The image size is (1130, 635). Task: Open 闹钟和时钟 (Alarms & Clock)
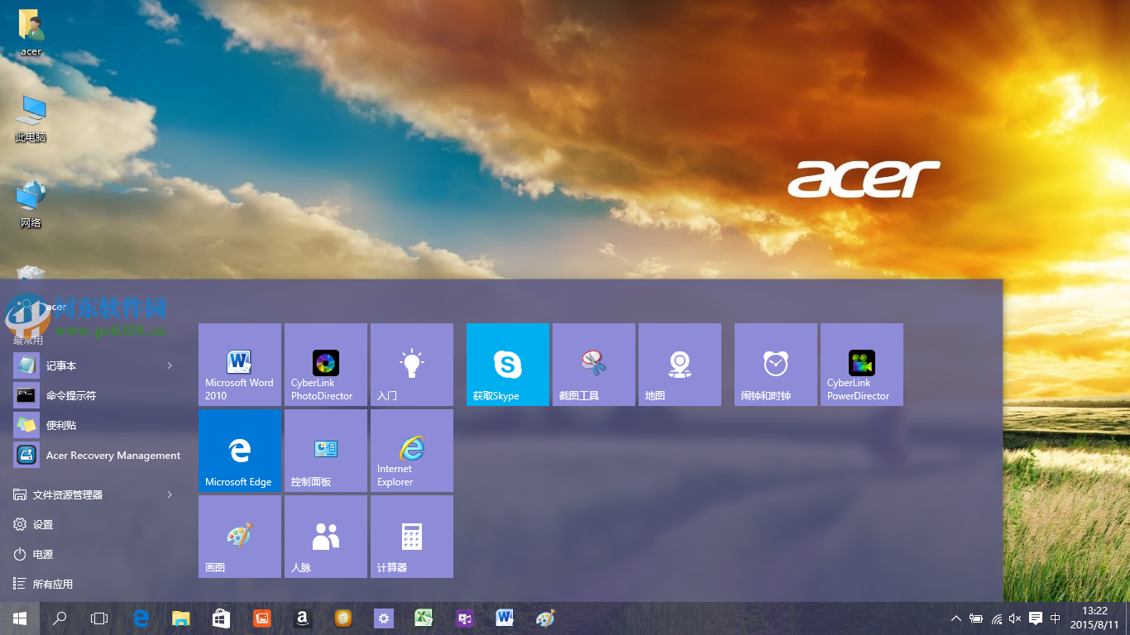pyautogui.click(x=775, y=365)
